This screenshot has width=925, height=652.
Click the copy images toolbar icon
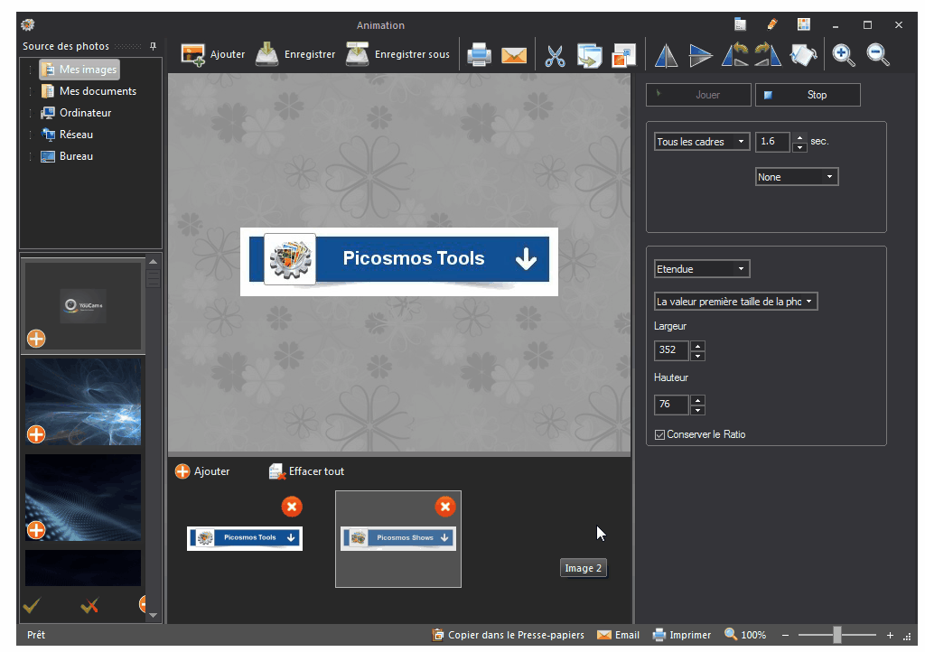click(x=589, y=56)
